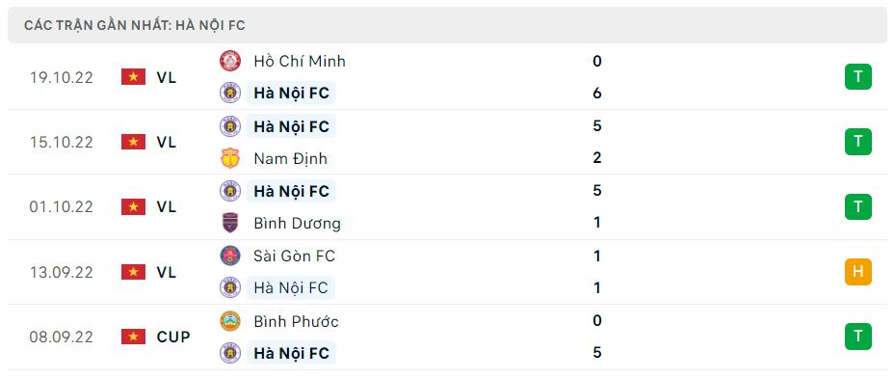Click Vietnam flag in the 19.10.22 row
Screen dimensions: 895x378
(x=134, y=77)
